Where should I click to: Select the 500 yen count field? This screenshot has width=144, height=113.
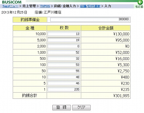(64, 58)
